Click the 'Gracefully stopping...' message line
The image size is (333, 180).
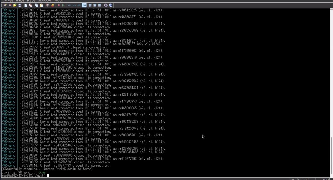(x=47, y=169)
